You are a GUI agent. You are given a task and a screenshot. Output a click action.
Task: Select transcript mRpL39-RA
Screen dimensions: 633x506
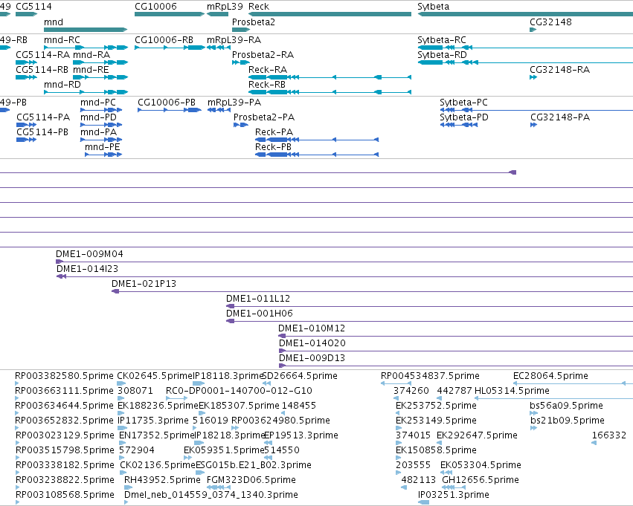(234, 40)
